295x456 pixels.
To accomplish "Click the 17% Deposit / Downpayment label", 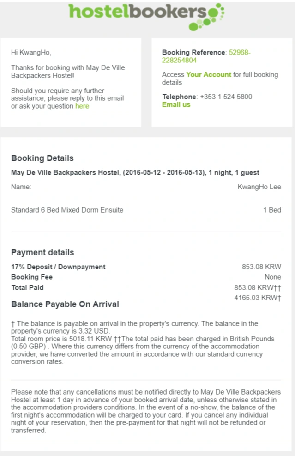I will click(x=59, y=267).
